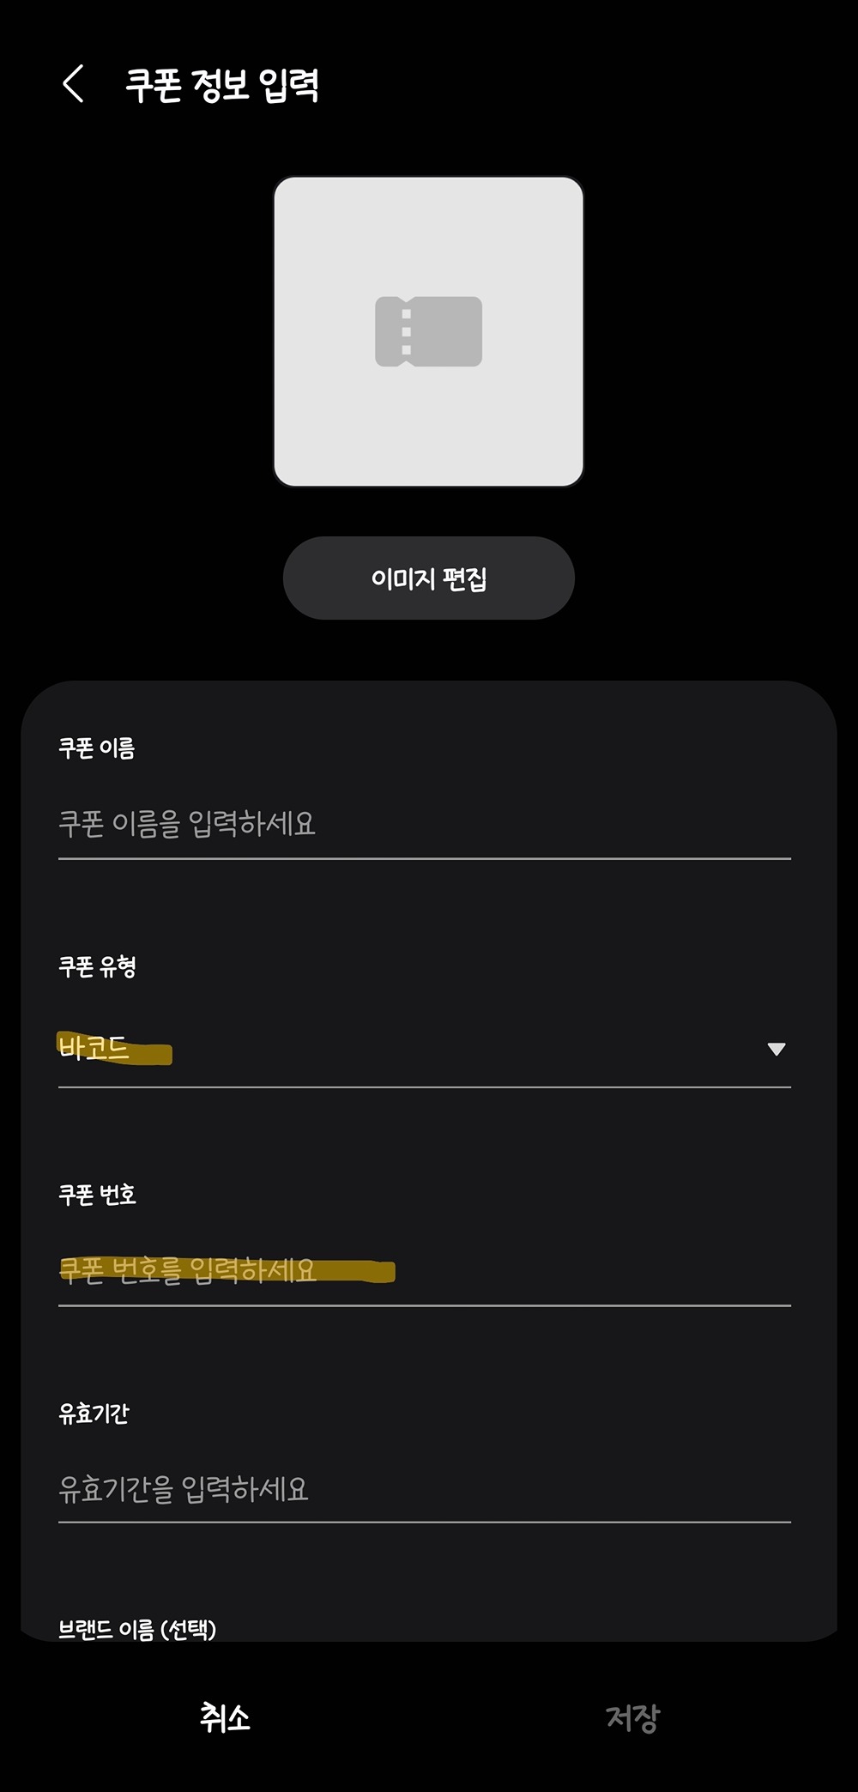
Task: Open the 쿠폰 유형 selector row
Action: tap(424, 1049)
